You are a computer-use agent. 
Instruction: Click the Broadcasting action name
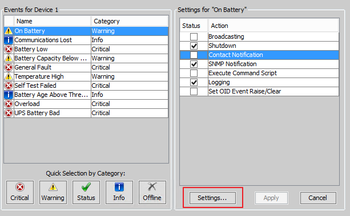click(x=226, y=36)
